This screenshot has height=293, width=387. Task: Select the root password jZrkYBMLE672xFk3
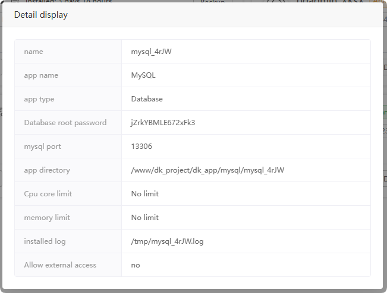(x=163, y=123)
